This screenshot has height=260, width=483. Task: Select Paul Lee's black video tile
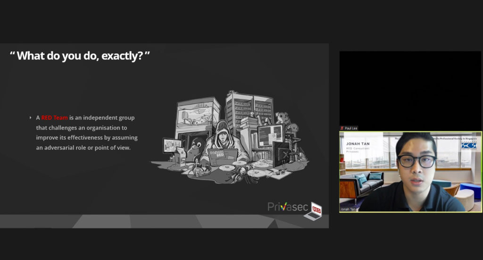(x=410, y=91)
